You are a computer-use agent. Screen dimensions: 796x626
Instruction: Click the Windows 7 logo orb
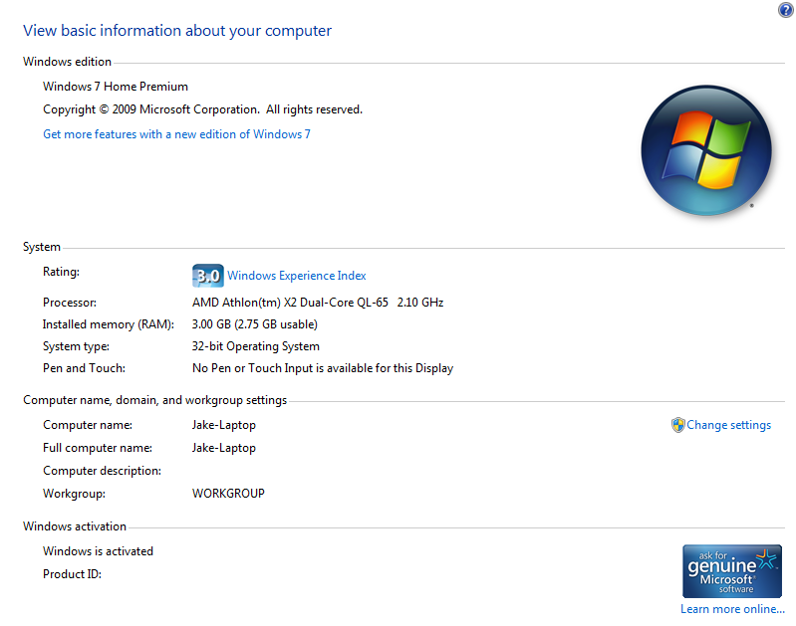(x=706, y=149)
